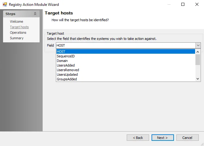The height and width of the screenshot is (146, 204).
Task: Proceed with the Next > button
Action: pyautogui.click(x=163, y=138)
